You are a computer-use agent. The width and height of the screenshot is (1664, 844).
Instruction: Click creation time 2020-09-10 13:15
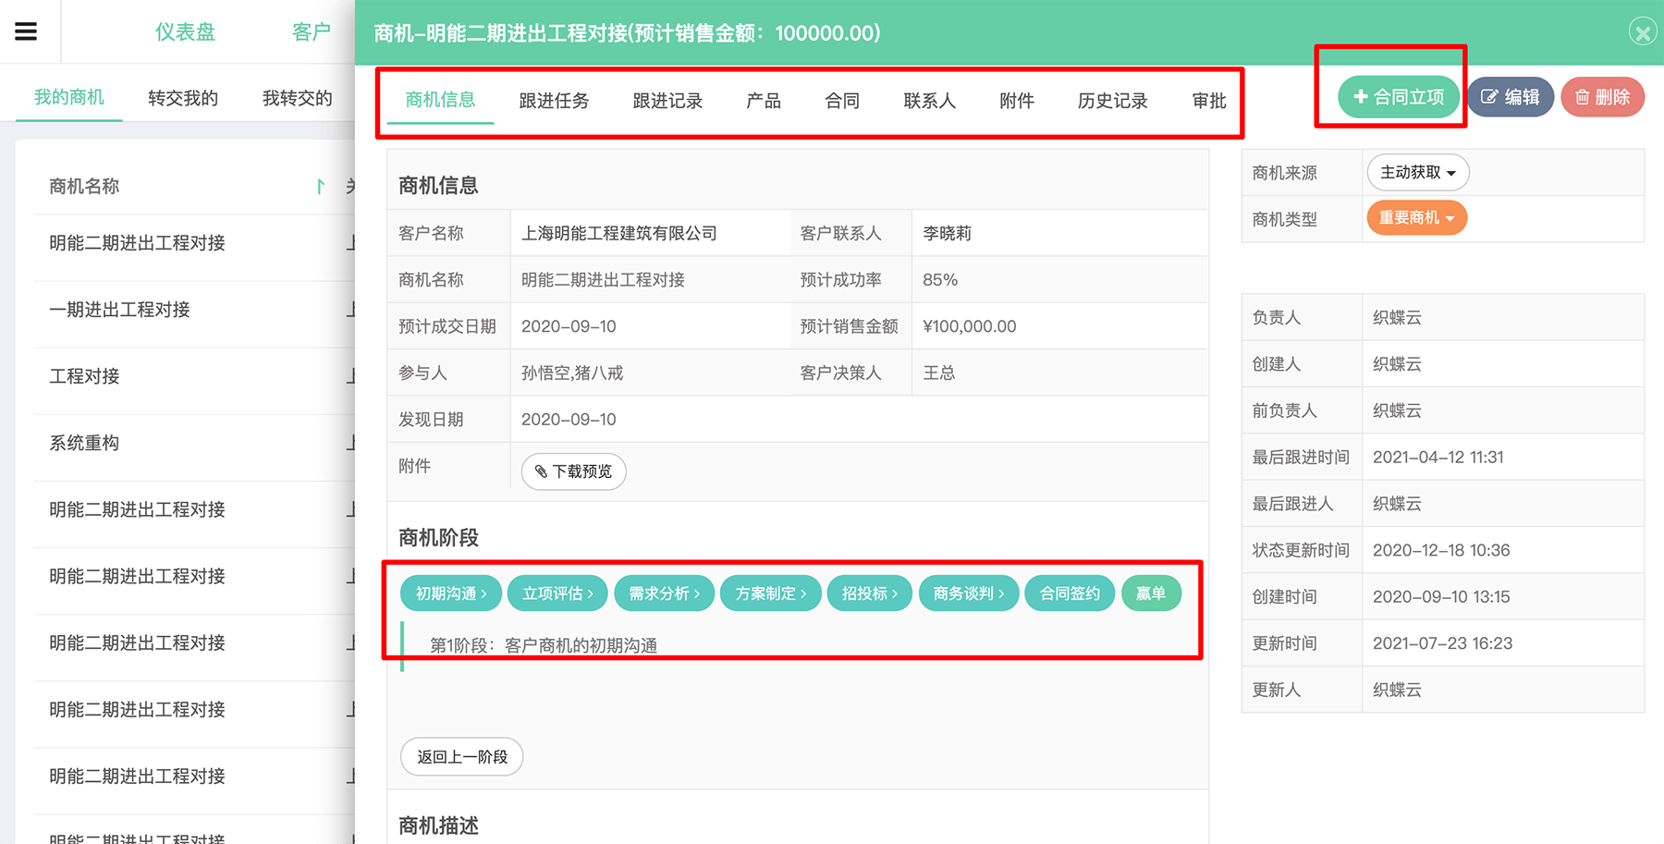pos(1441,597)
